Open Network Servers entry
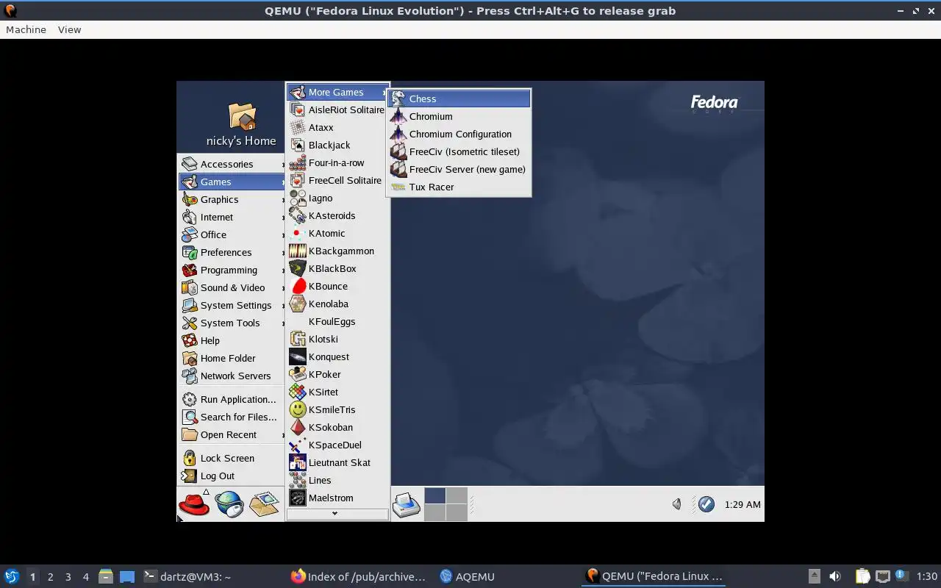 coord(232,376)
